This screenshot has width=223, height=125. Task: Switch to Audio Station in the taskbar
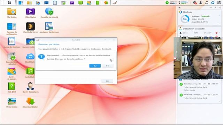point(80,3)
